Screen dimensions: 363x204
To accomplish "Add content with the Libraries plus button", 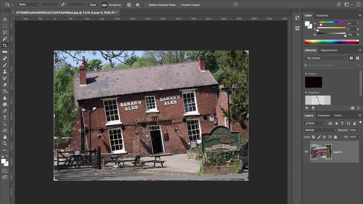I will [307, 108].
